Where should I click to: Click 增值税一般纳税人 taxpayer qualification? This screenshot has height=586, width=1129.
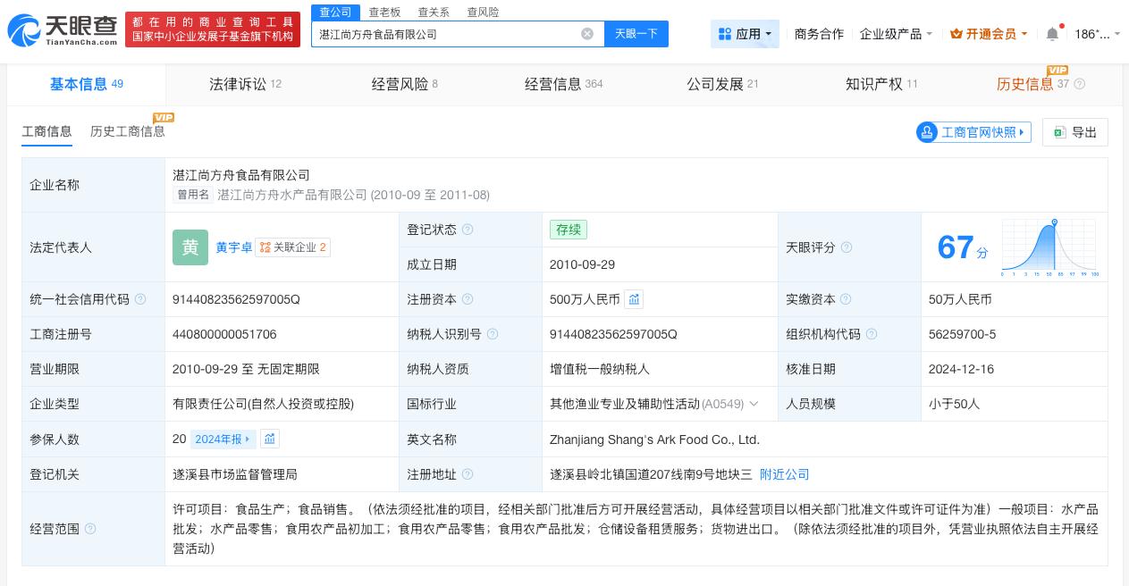click(x=600, y=369)
